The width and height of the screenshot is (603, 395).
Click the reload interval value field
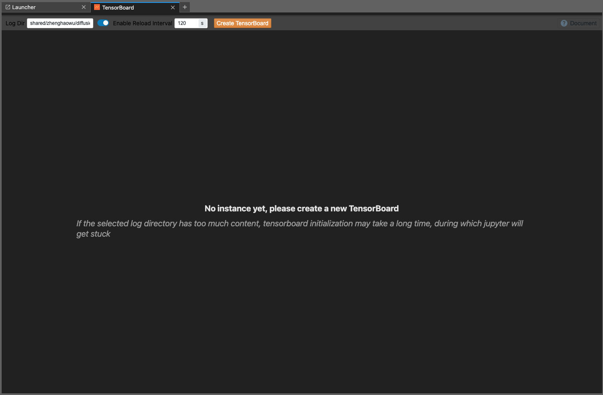186,23
